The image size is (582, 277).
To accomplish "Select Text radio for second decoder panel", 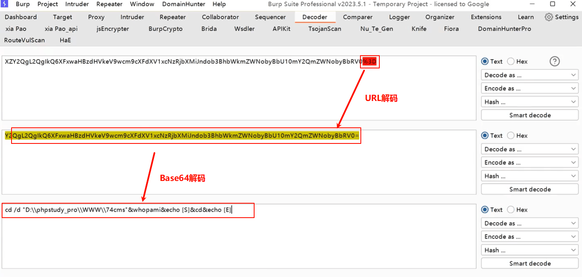I will 485,136.
